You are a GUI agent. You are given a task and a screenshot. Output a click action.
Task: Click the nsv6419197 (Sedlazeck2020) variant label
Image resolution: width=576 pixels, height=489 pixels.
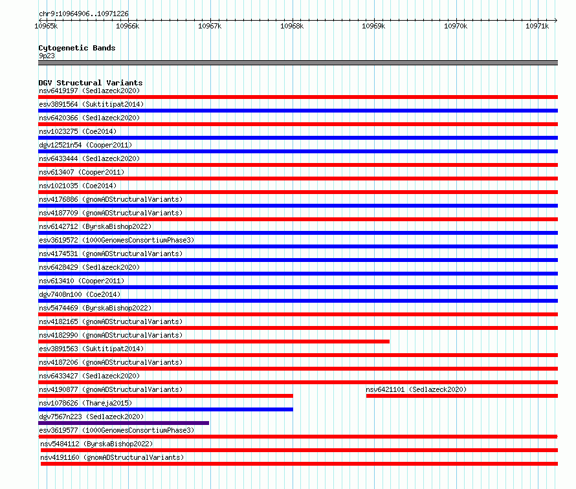coord(89,91)
